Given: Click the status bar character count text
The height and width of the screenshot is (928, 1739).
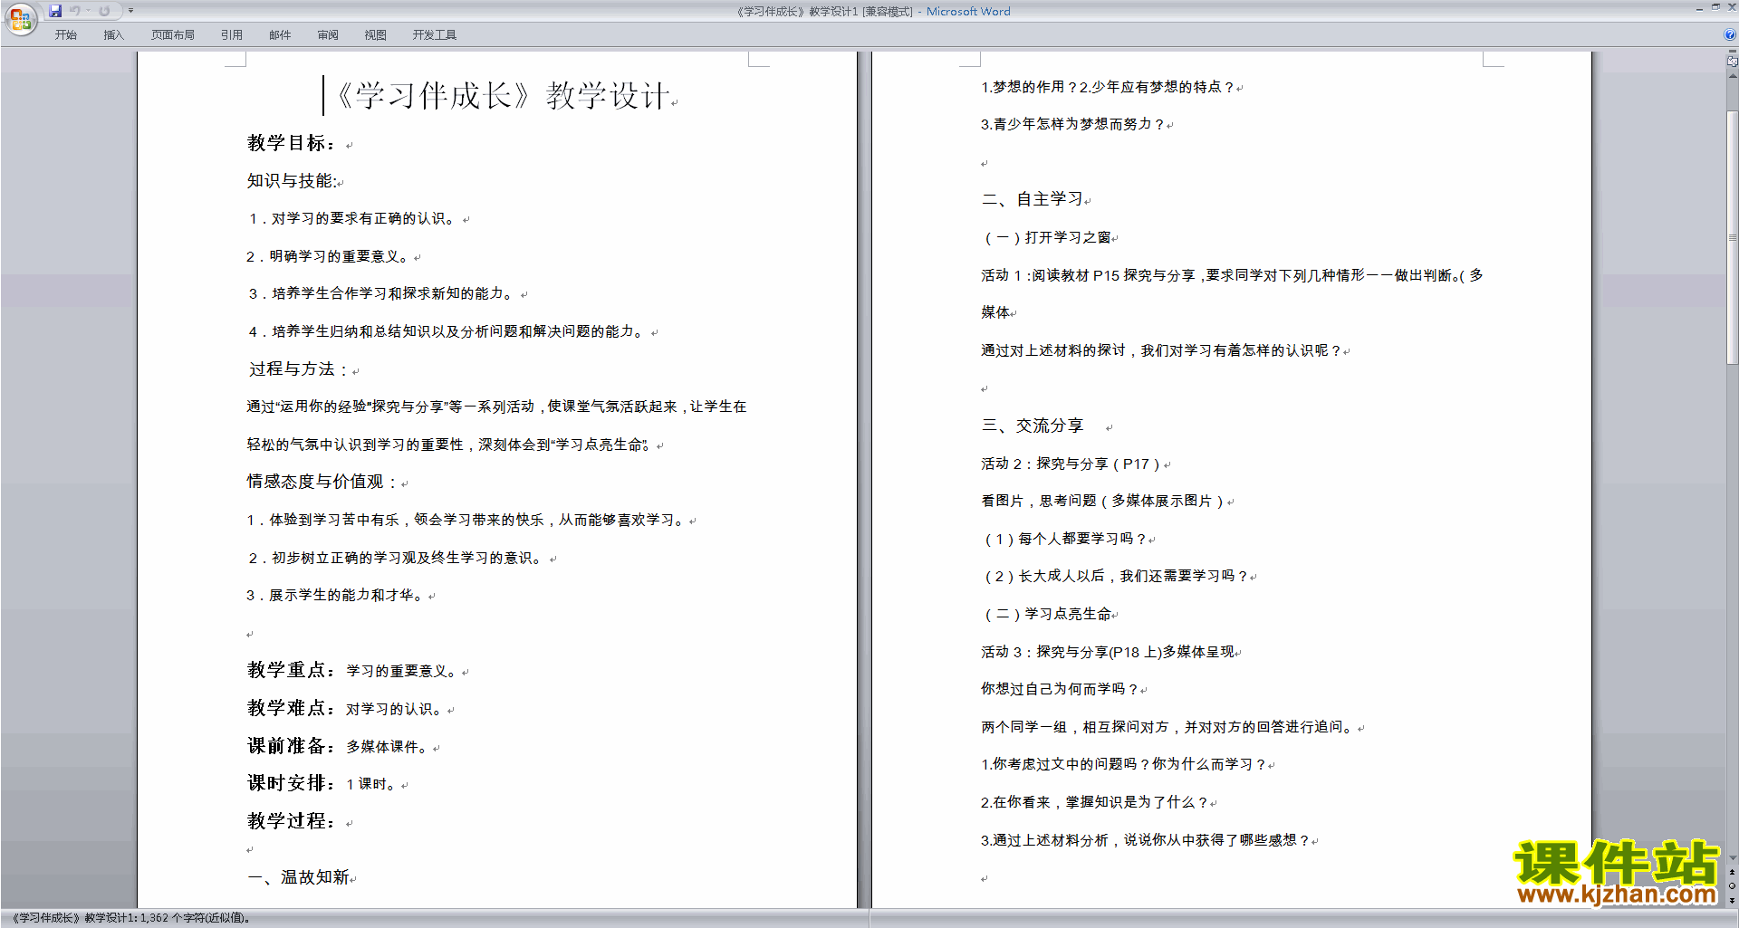Looking at the screenshot, I should pos(130,918).
